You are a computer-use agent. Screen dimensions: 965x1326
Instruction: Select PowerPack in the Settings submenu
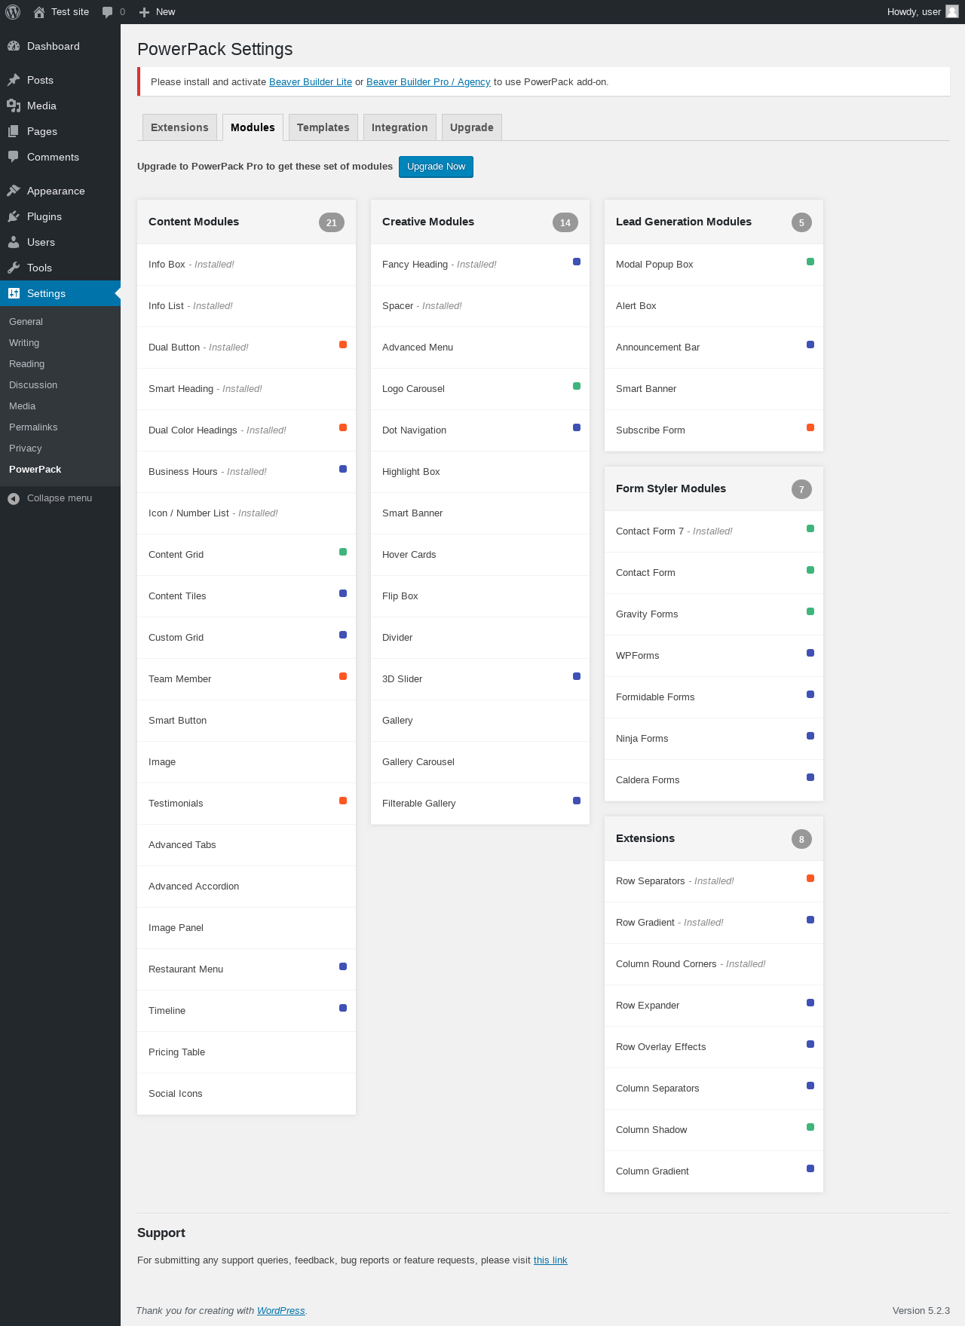(x=35, y=469)
